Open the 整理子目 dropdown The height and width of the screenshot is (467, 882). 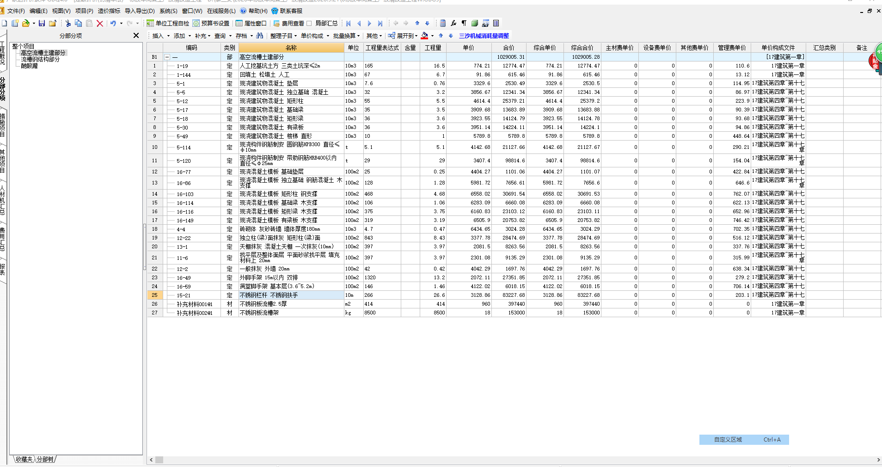(x=283, y=36)
